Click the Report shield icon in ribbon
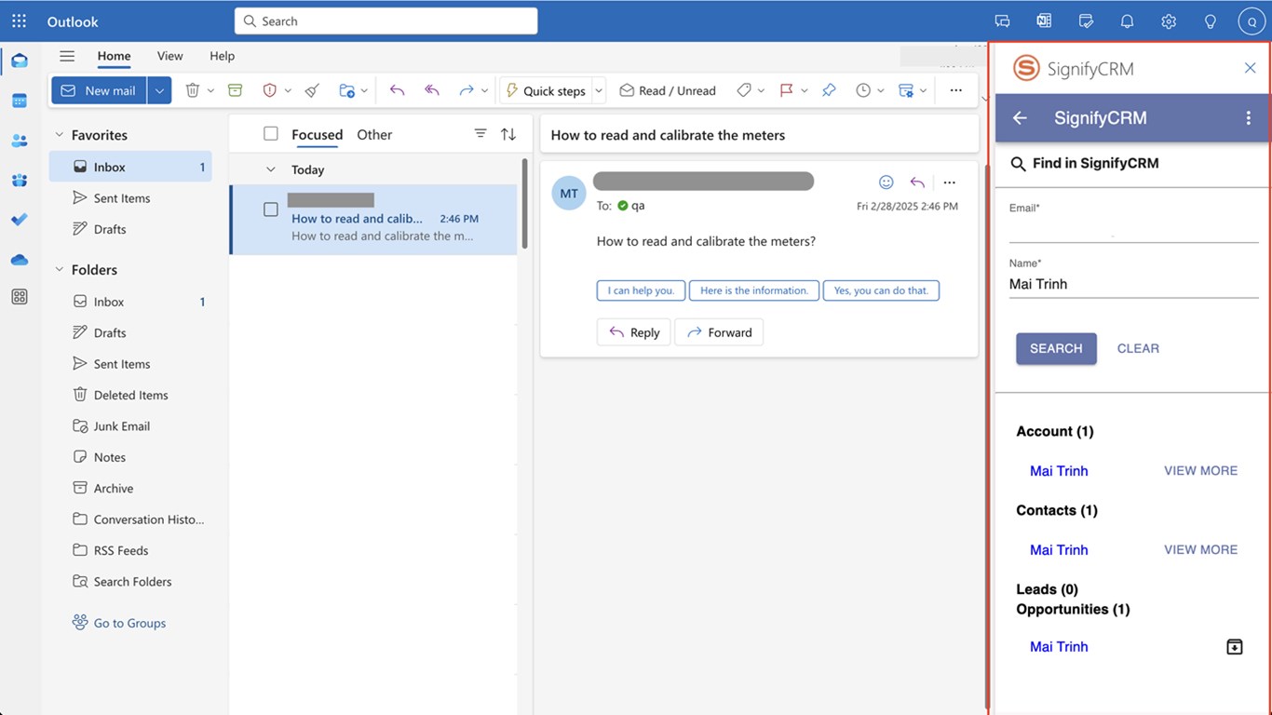Viewport: 1272px width, 715px height. coord(270,90)
